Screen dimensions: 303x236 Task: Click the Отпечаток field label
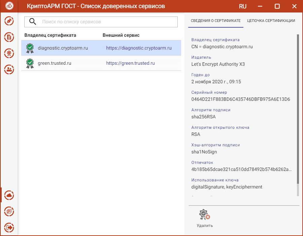tap(202, 163)
